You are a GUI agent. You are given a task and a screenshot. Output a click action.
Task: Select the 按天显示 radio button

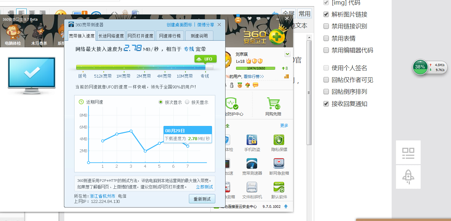[x=187, y=102]
